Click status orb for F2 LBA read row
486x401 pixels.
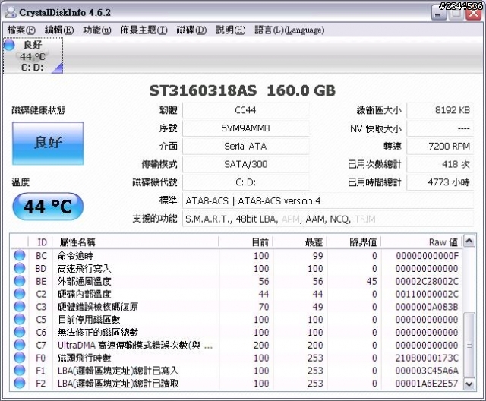[20, 384]
